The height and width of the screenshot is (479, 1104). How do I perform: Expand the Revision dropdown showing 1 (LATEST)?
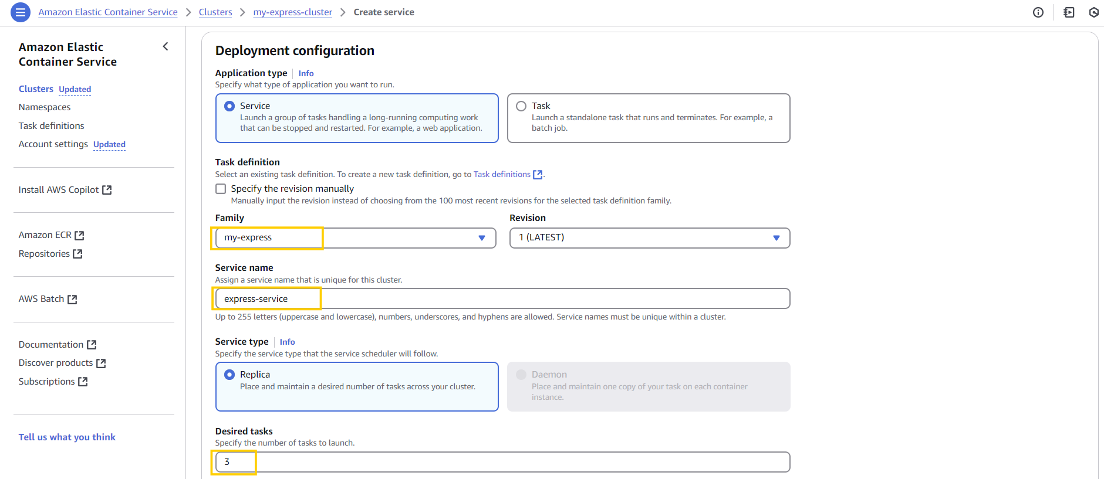coord(649,238)
